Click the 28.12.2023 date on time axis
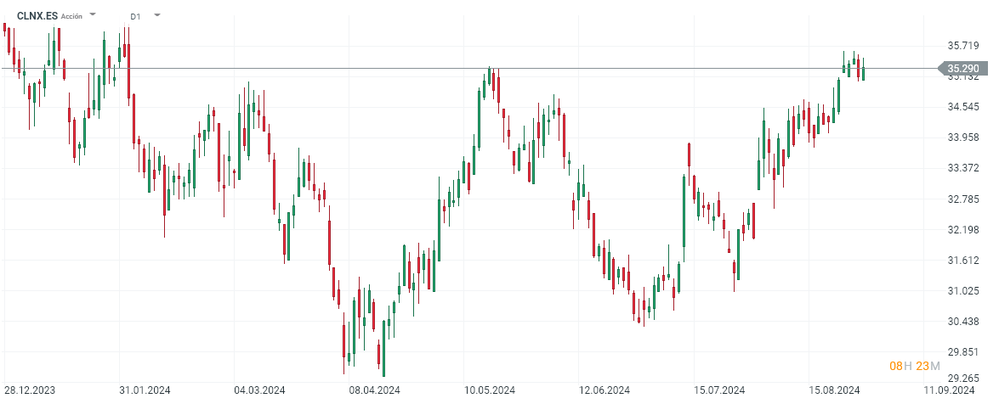This screenshot has width=999, height=404. pyautogui.click(x=32, y=390)
